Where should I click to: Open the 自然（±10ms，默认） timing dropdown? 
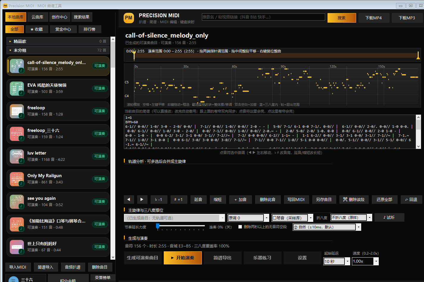tap(327, 227)
